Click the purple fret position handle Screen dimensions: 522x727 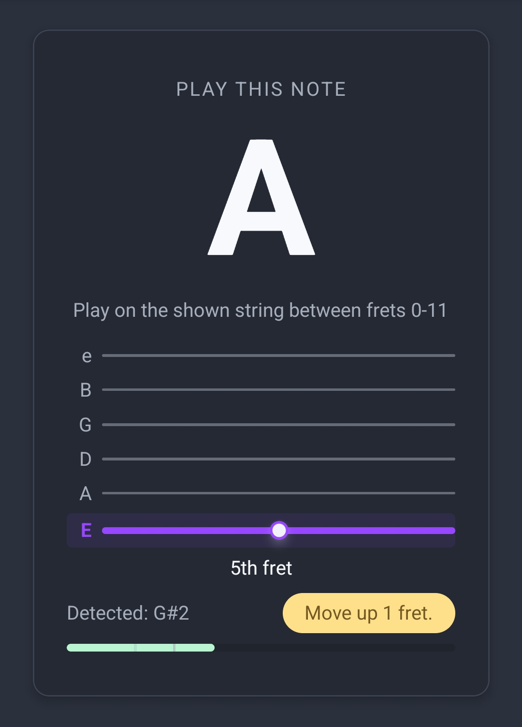(279, 530)
